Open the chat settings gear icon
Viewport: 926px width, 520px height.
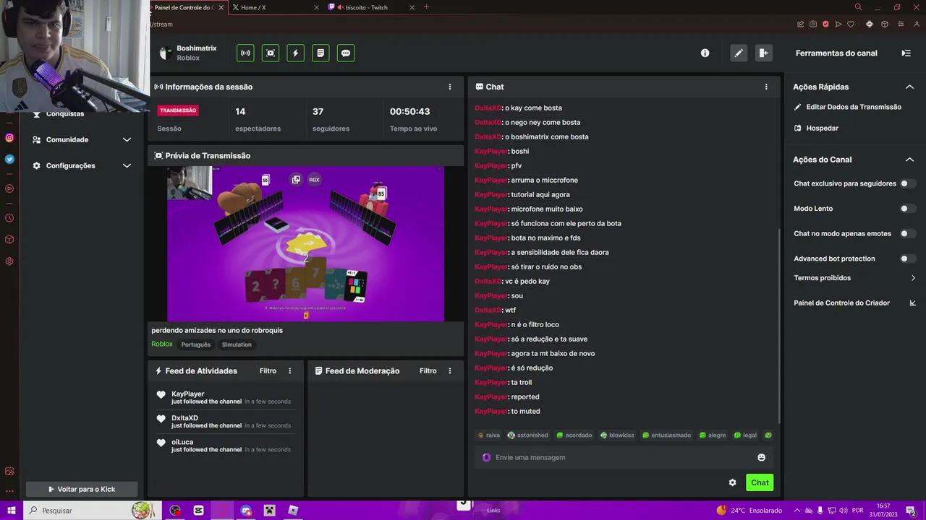point(732,482)
